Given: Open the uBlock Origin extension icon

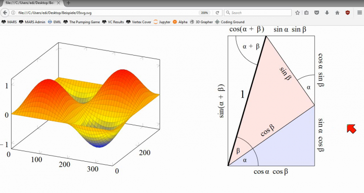Looking at the screenshot, I should 347,13.
